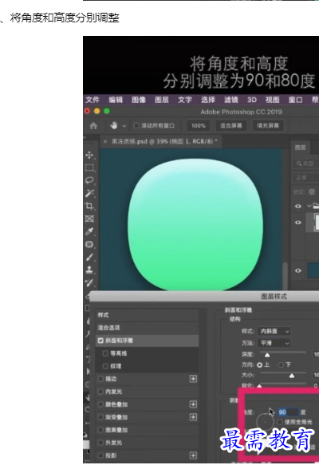Enable 图案叠加 effect checkbox
Image resolution: width=319 pixels, height=465 pixels.
coord(100,430)
